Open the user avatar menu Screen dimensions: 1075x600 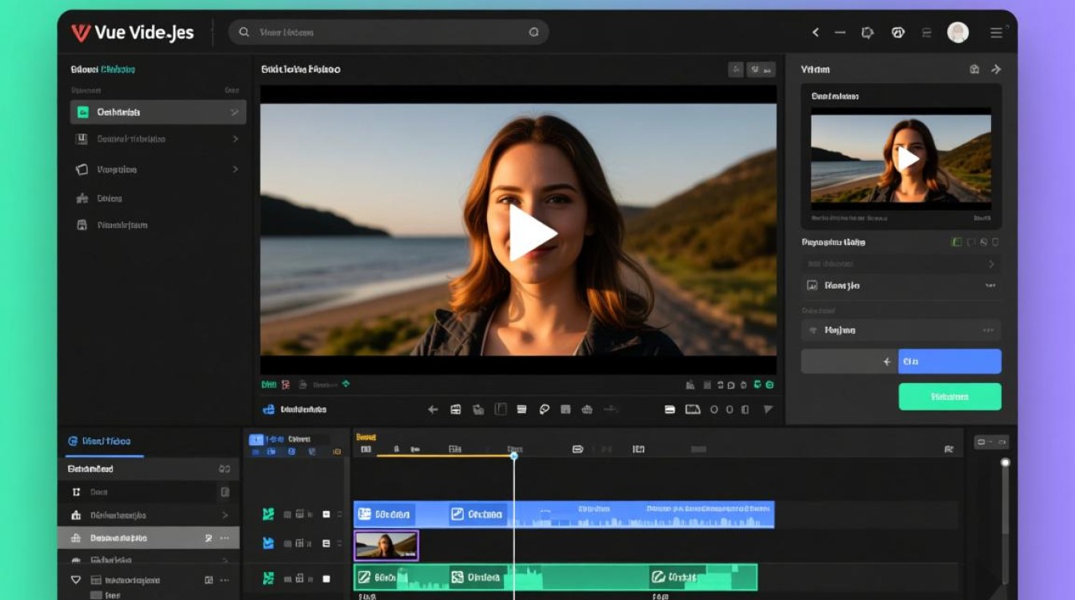pos(957,32)
